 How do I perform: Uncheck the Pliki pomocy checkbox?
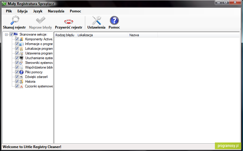click(17, 72)
